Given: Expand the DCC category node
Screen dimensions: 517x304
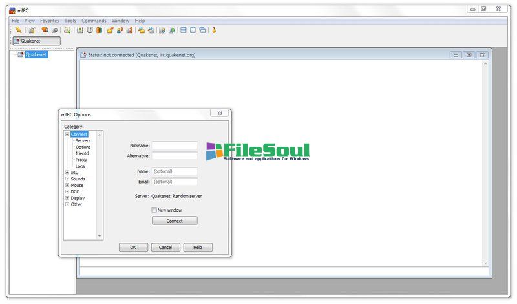Looking at the screenshot, I should coord(67,191).
